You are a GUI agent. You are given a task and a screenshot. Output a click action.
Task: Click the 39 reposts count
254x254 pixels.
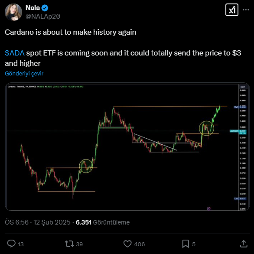pyautogui.click(x=79, y=244)
